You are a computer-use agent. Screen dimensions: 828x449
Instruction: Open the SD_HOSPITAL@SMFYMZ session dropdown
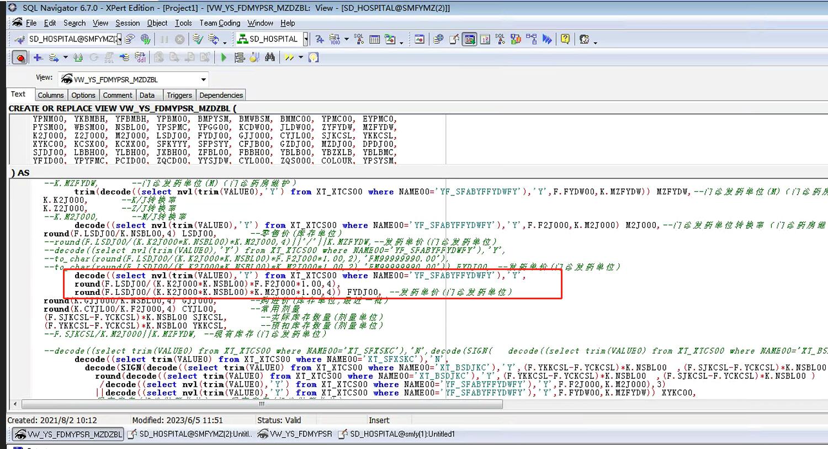point(119,39)
